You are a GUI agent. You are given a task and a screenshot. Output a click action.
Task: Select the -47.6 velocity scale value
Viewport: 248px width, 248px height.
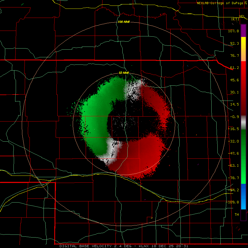(x=233, y=153)
